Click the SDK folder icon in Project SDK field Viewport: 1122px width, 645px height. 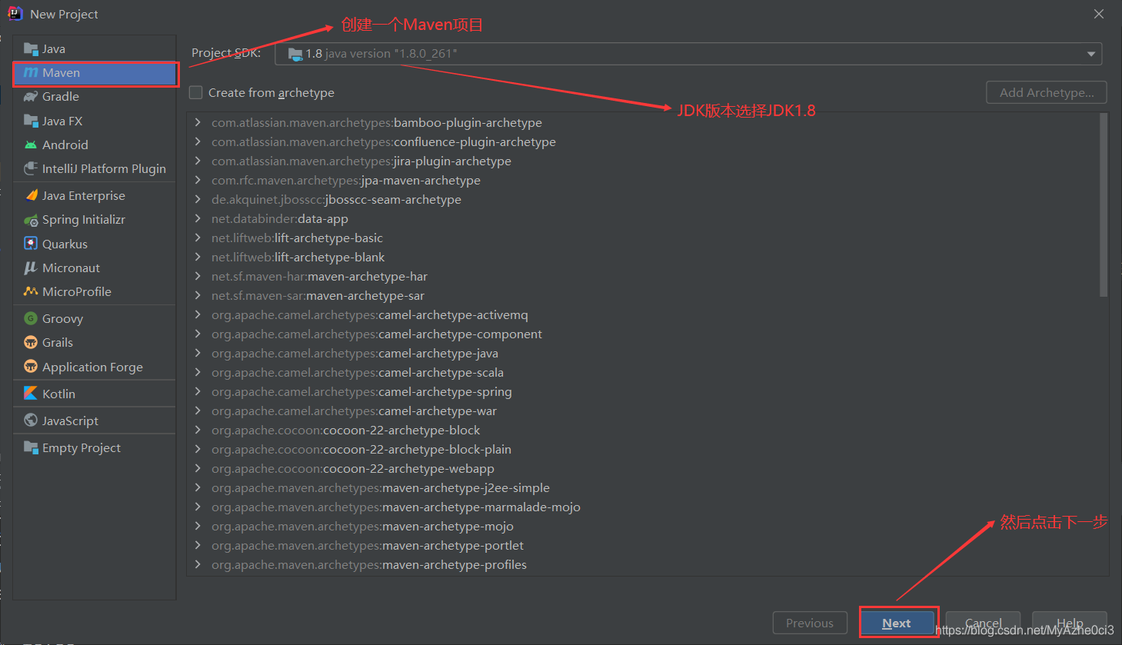click(x=295, y=54)
